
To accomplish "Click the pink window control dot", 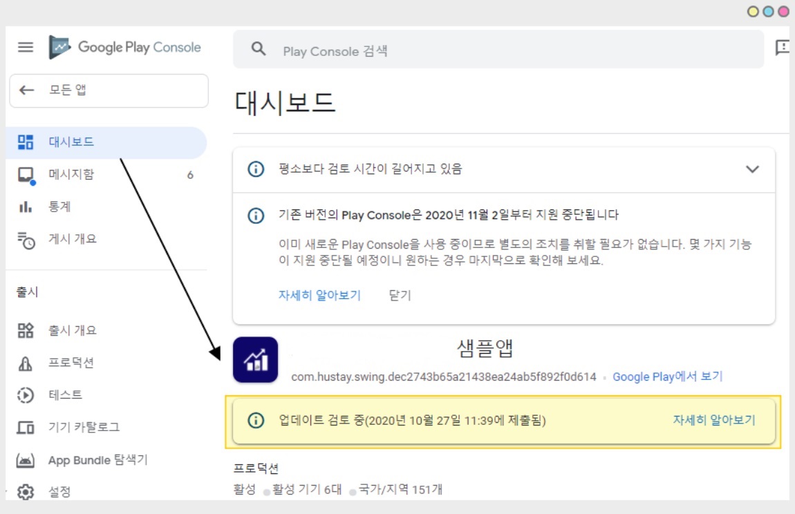I will click(783, 12).
